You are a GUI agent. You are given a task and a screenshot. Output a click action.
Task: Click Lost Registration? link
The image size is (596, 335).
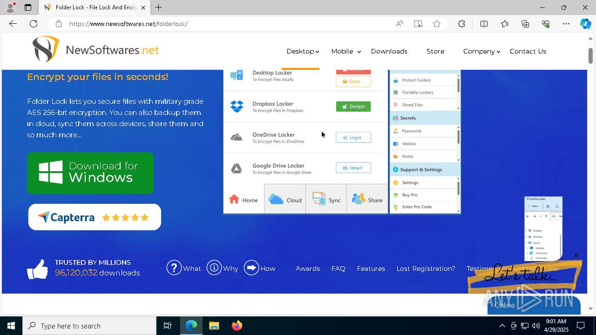(426, 268)
